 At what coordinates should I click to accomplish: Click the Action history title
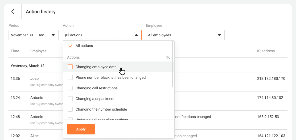[x=40, y=12]
